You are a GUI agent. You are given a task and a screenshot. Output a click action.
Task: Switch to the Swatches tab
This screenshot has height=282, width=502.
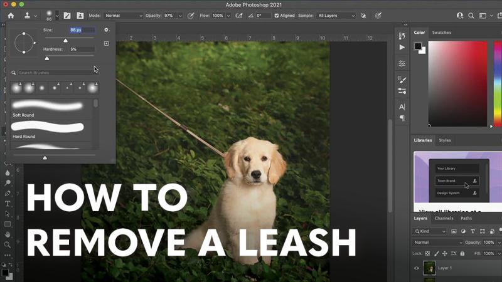[442, 33]
